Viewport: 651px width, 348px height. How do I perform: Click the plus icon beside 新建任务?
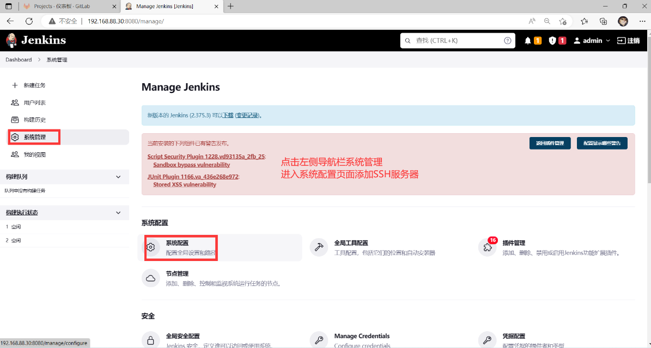click(15, 85)
